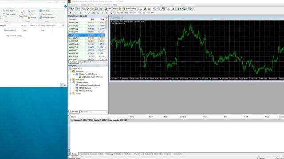The height and width of the screenshot is (159, 284).
Task: Open the Indicators list dropdown icon
Action: click(x=179, y=9)
